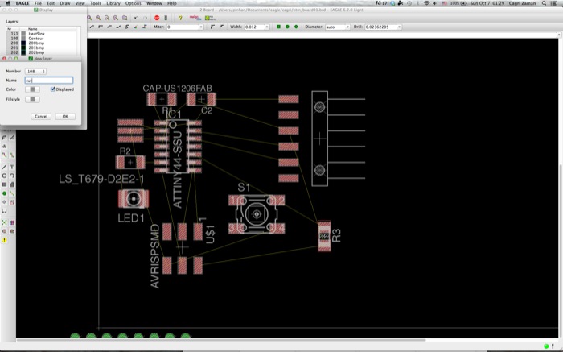Viewport: 563px width, 352px height.
Task: Click the Redo arrow icon
Action: [x=145, y=18]
